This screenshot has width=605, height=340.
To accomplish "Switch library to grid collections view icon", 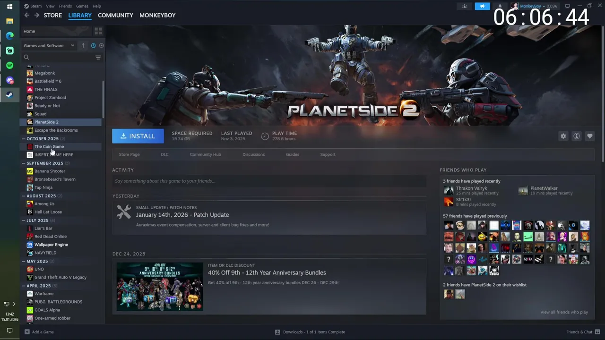I will (98, 31).
